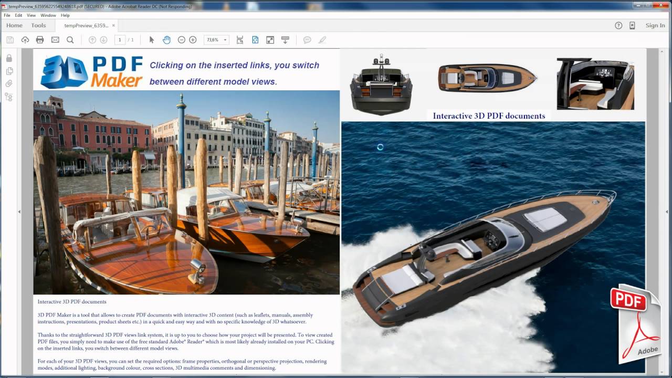Screen dimensions: 672x378
Task: Zoom in with plus icon
Action: [x=193, y=40]
